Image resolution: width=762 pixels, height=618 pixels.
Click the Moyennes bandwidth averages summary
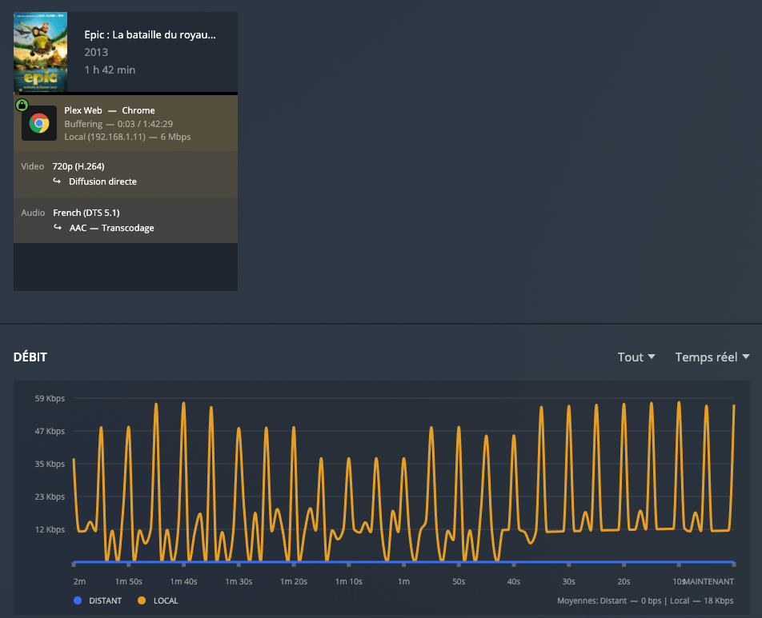point(645,600)
